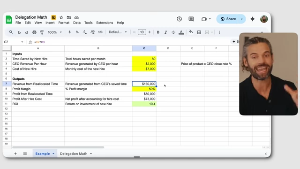Open the Tools menu
Viewport: 300px width, 169px height.
(89, 23)
